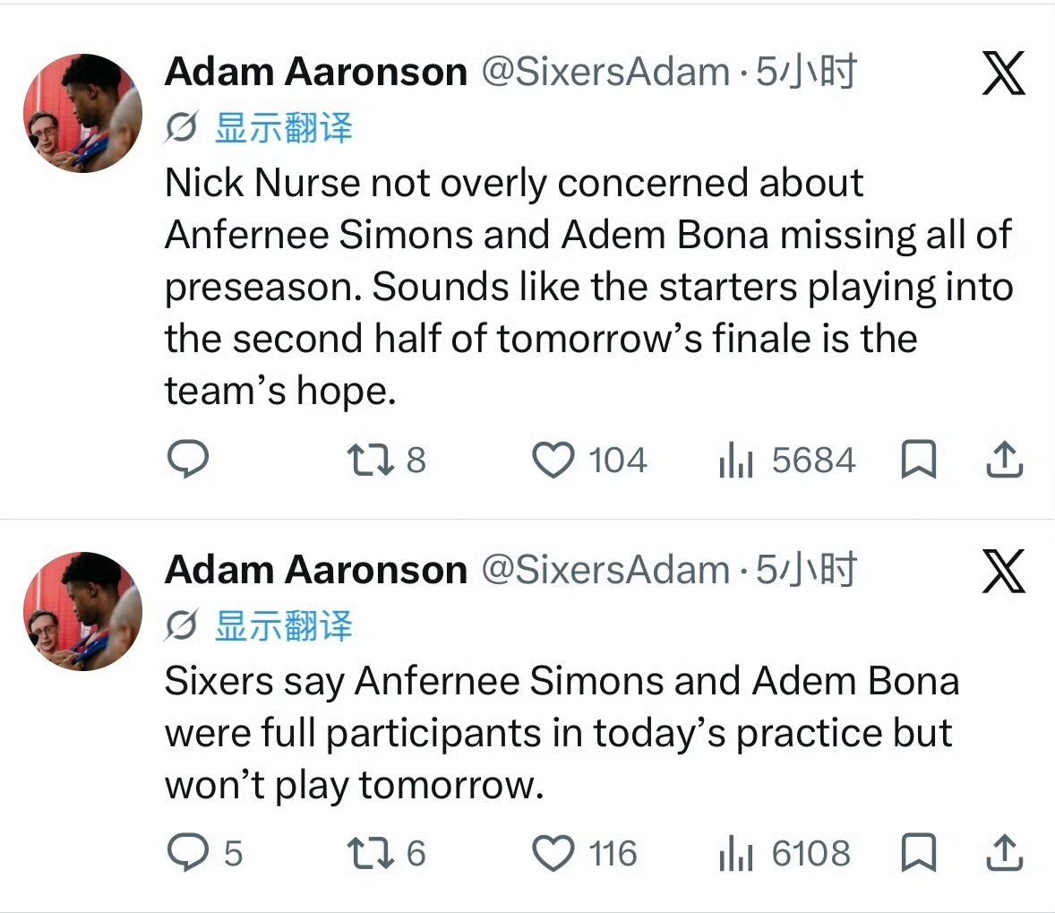This screenshot has width=1055, height=913.
Task: Open the @SixersAdam handle in first tweet
Action: click(605, 72)
